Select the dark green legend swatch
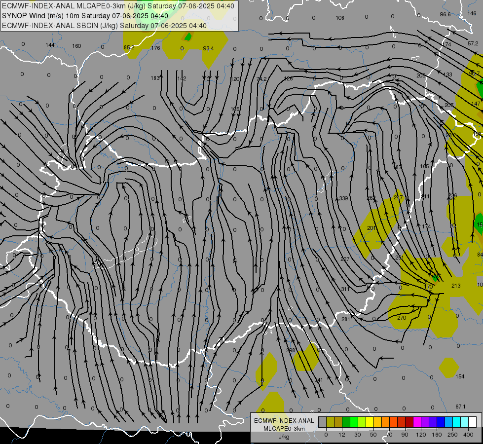The image size is (483, 444). (x=346, y=422)
